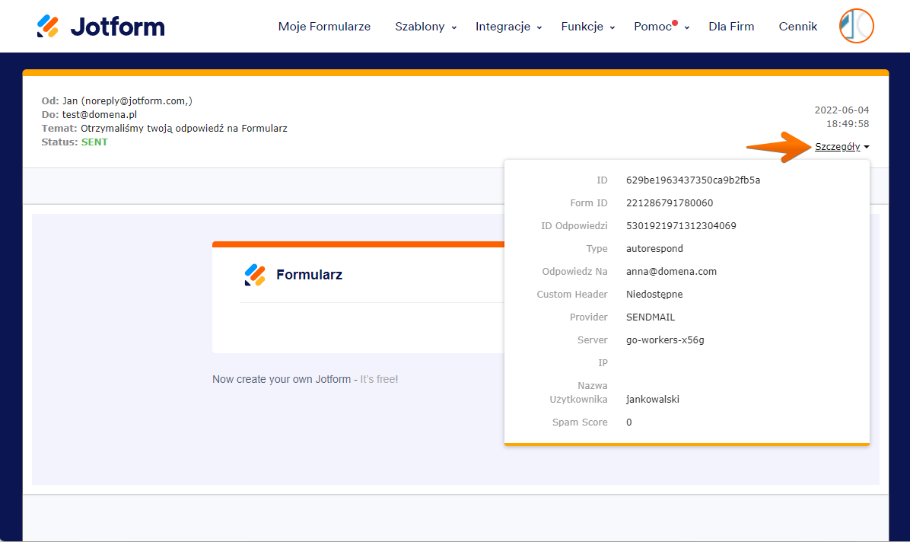Open the user avatar menu

(856, 26)
